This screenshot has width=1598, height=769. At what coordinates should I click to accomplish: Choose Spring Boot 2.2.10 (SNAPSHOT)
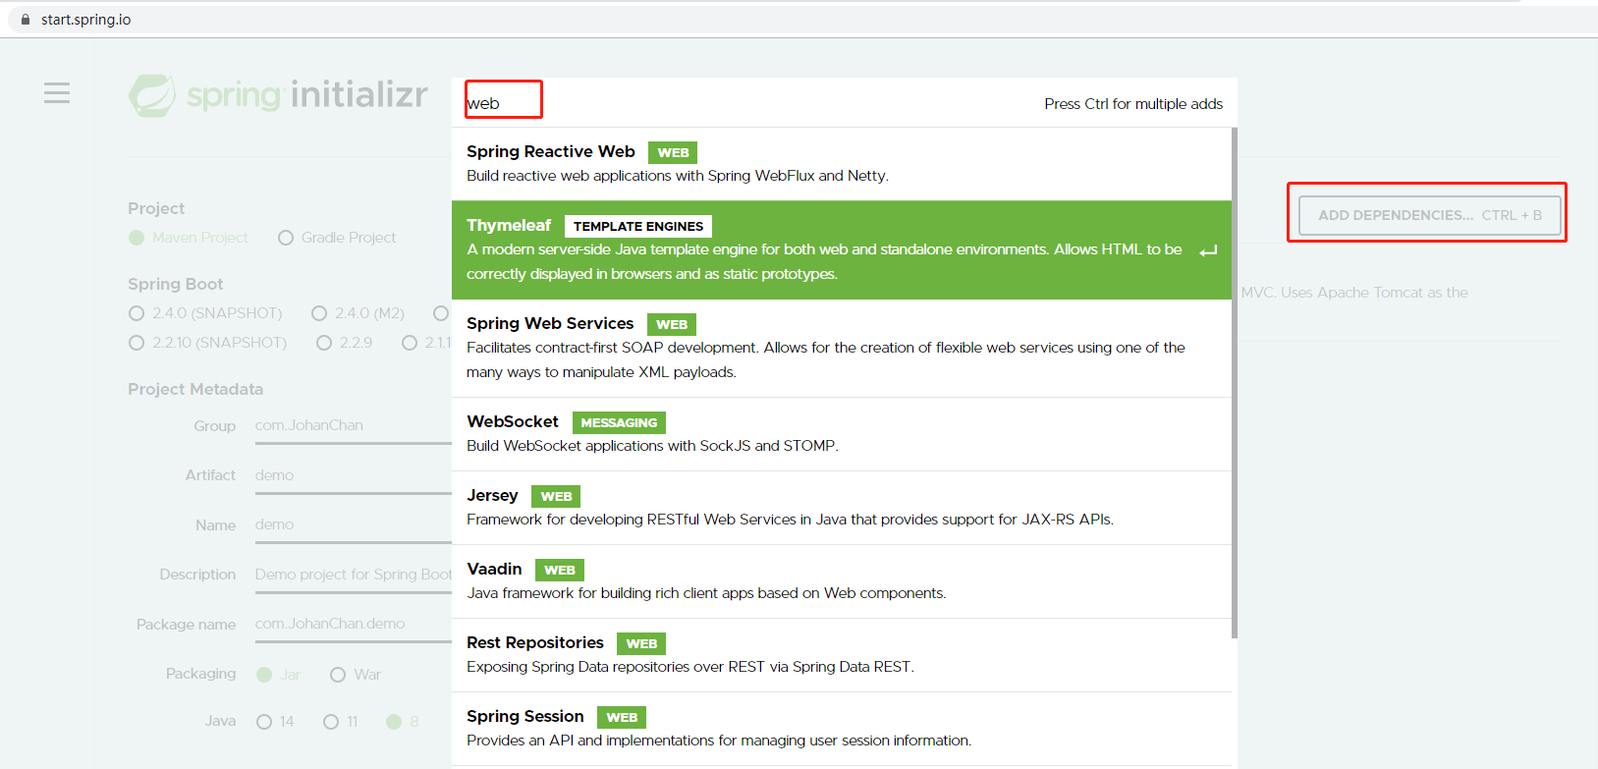pos(137,343)
